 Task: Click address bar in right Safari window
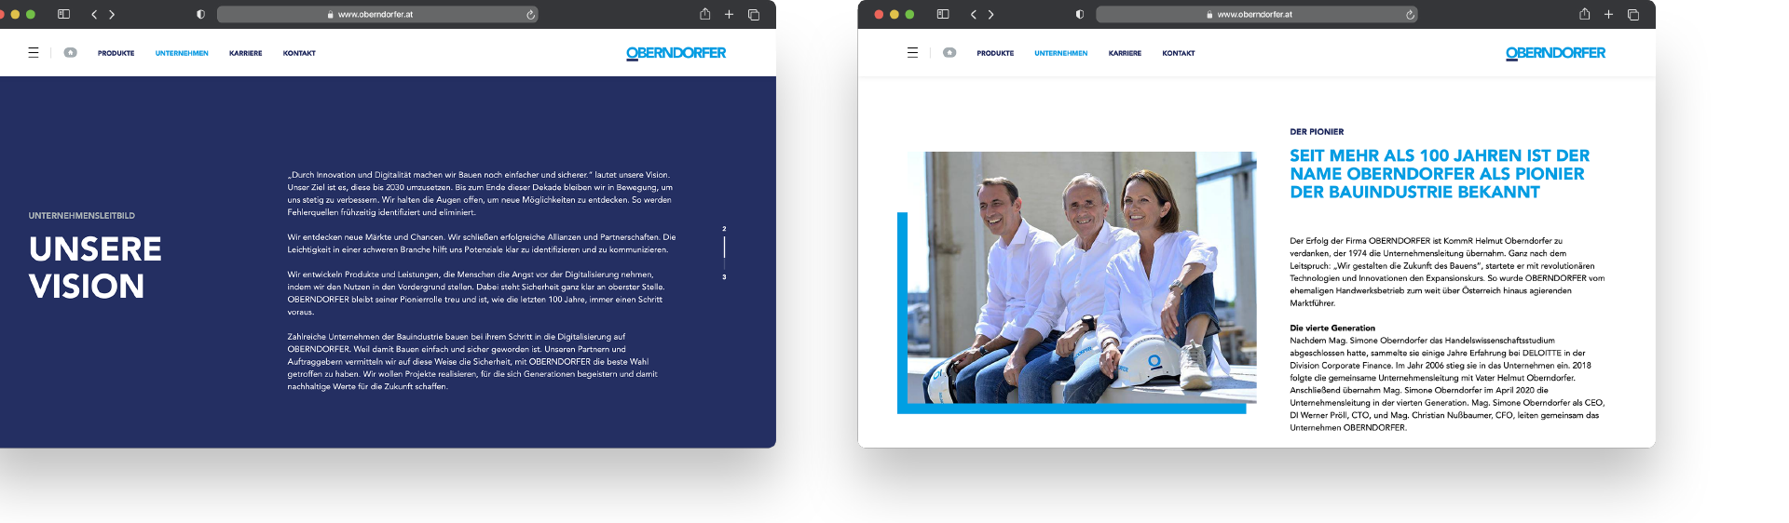[1257, 14]
